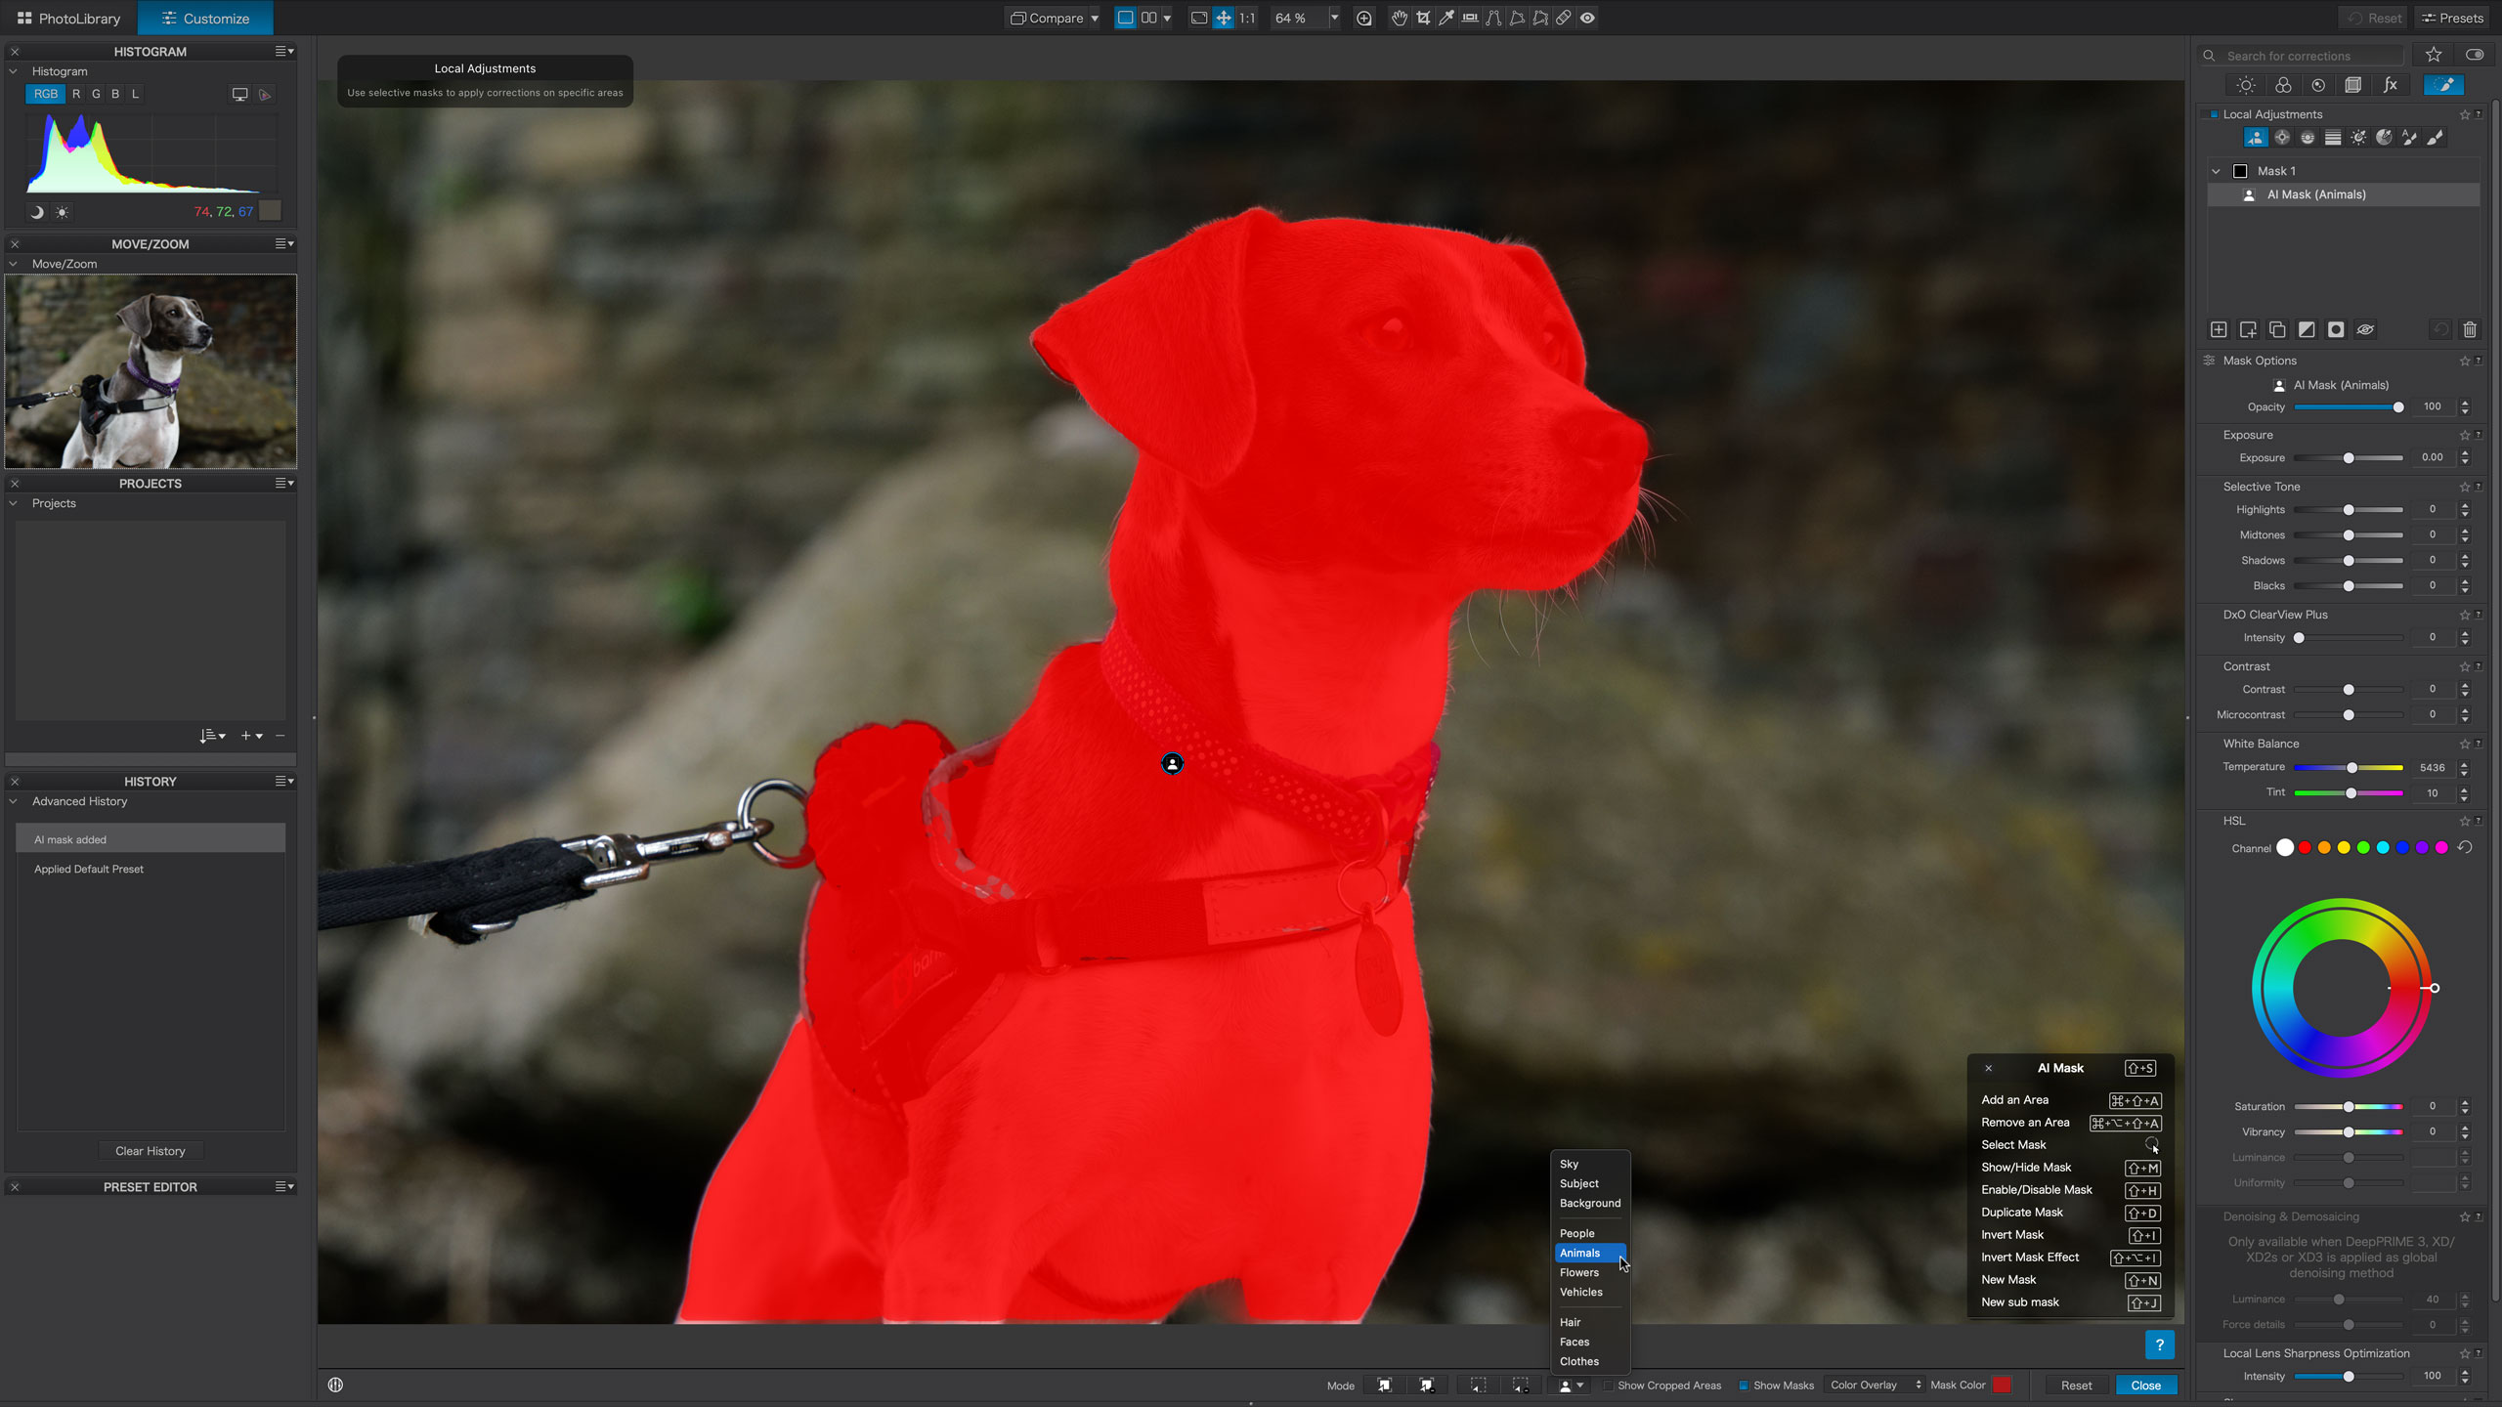Click Invert Mask in AI Mask panel
2502x1407 pixels.
point(2012,1235)
